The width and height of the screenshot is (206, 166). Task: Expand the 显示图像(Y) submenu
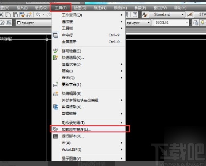pos(88,159)
